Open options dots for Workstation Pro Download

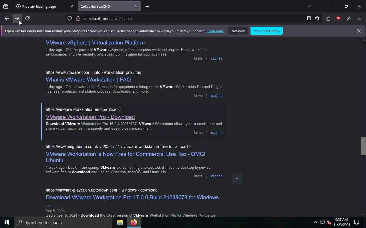click(207, 133)
